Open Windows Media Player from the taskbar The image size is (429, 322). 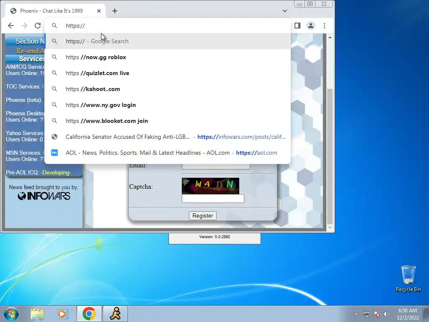pyautogui.click(x=62, y=314)
